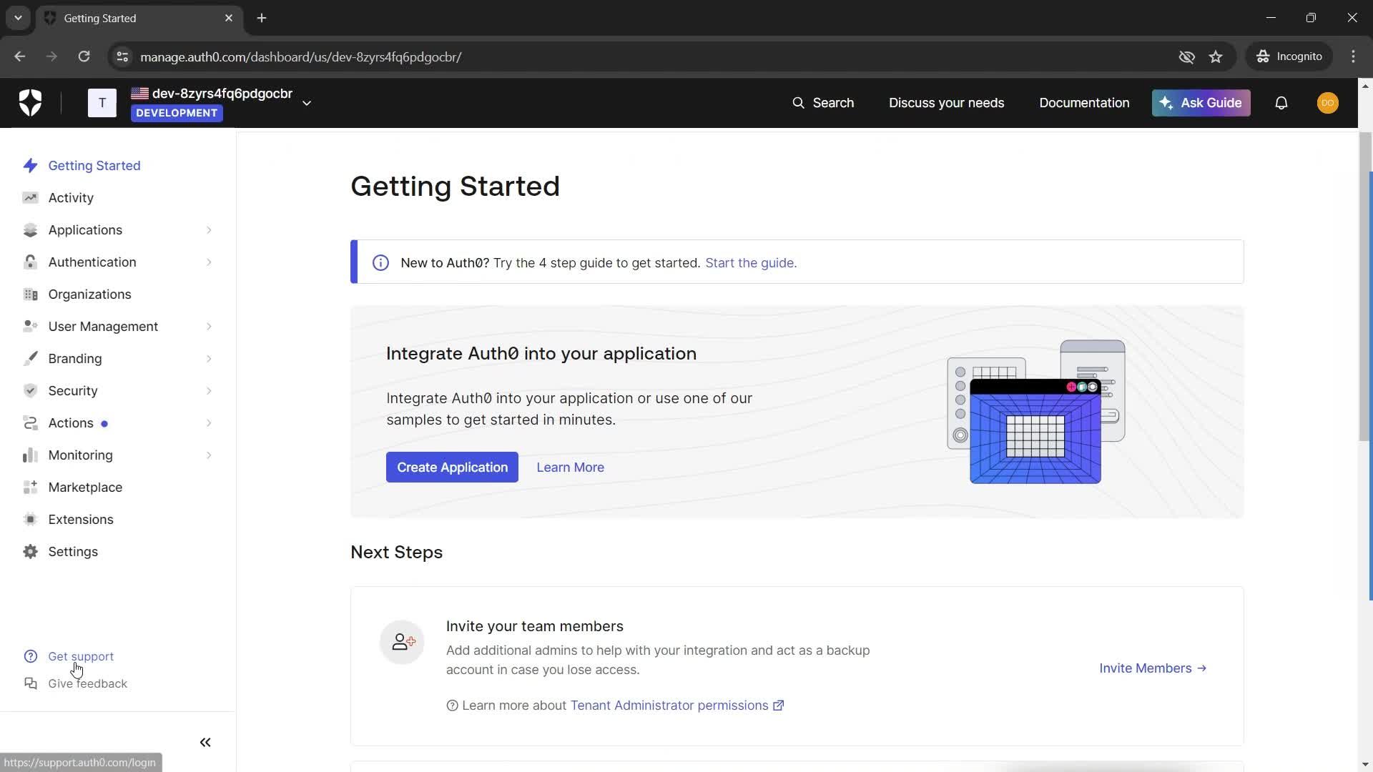
Task: Open Extensions in the sidebar
Action: click(81, 520)
